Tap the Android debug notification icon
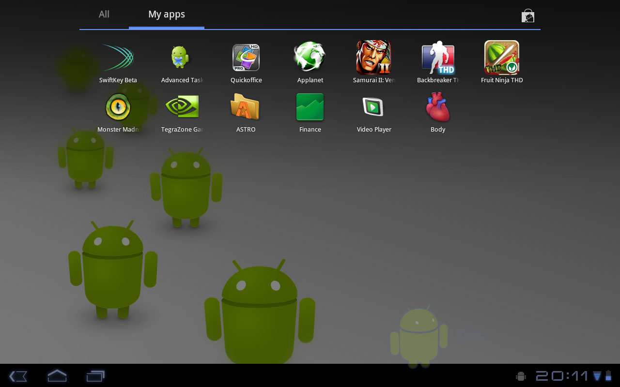The image size is (620, 387). point(521,376)
